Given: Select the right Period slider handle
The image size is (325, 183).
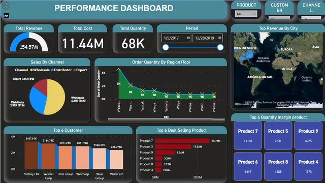Looking at the screenshot, I should pos(220,47).
